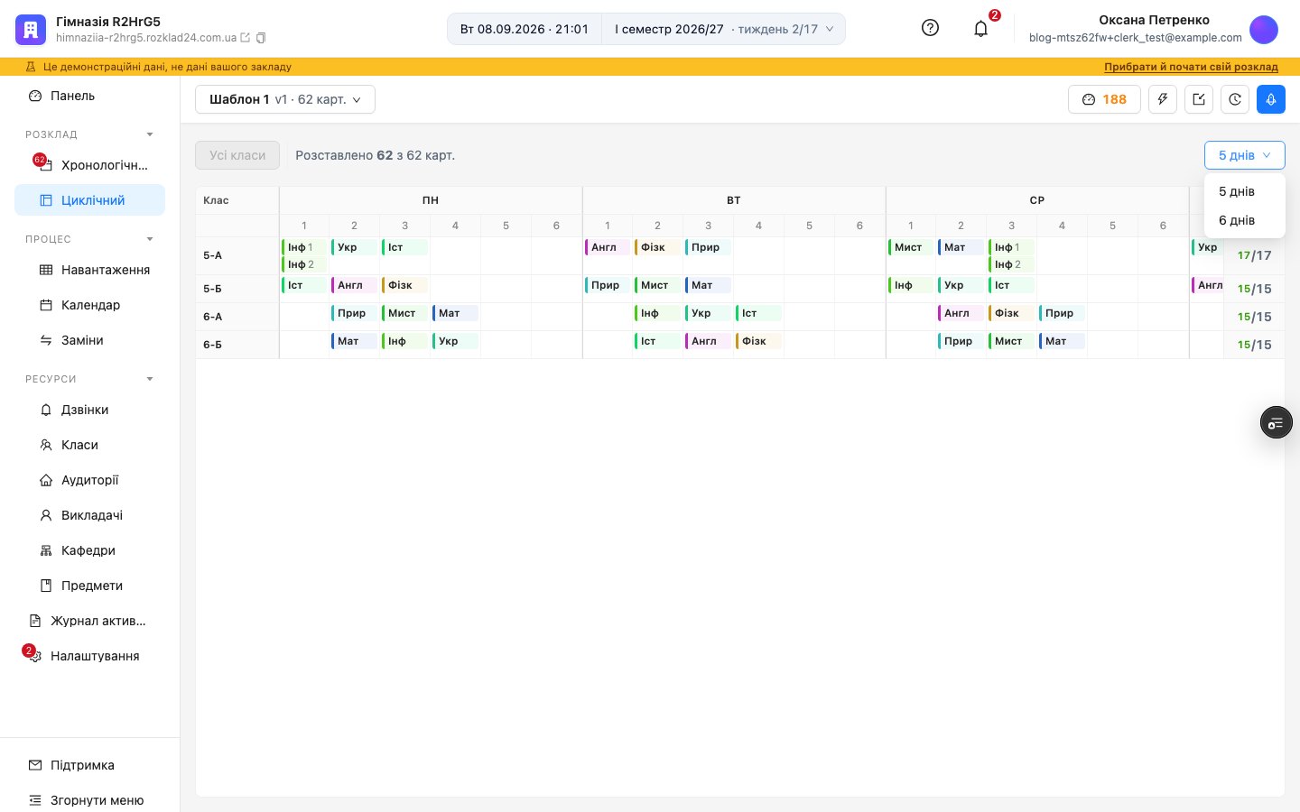This screenshot has height=812, width=1300.
Task: Select the Фізк card in 5-А Tuesday
Action: point(658,247)
